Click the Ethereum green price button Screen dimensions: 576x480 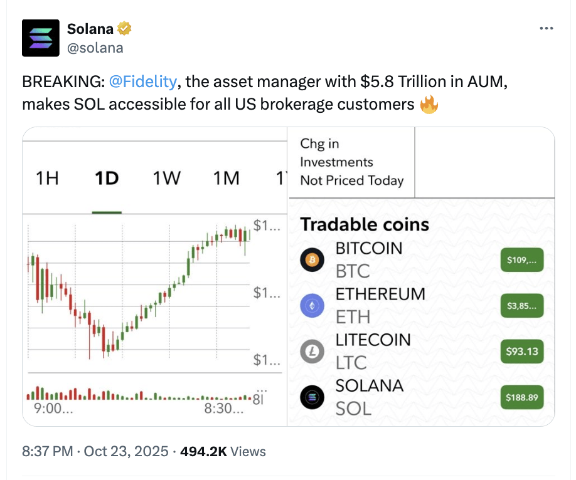point(522,306)
